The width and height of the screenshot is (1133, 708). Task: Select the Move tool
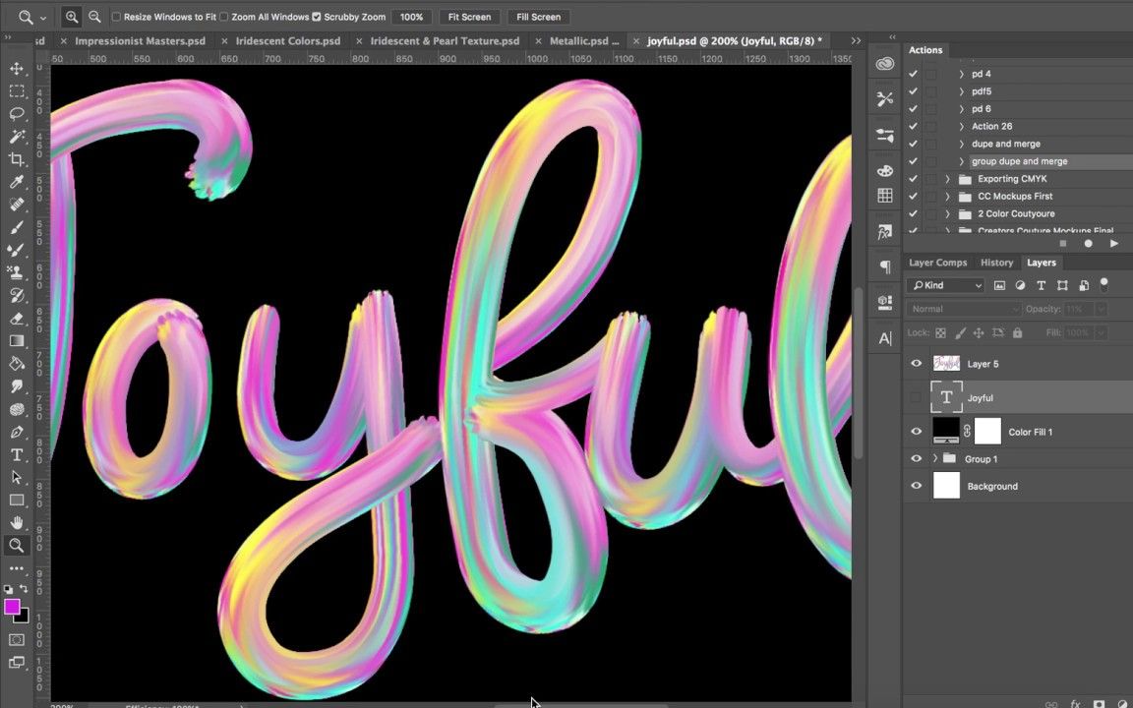click(x=17, y=69)
